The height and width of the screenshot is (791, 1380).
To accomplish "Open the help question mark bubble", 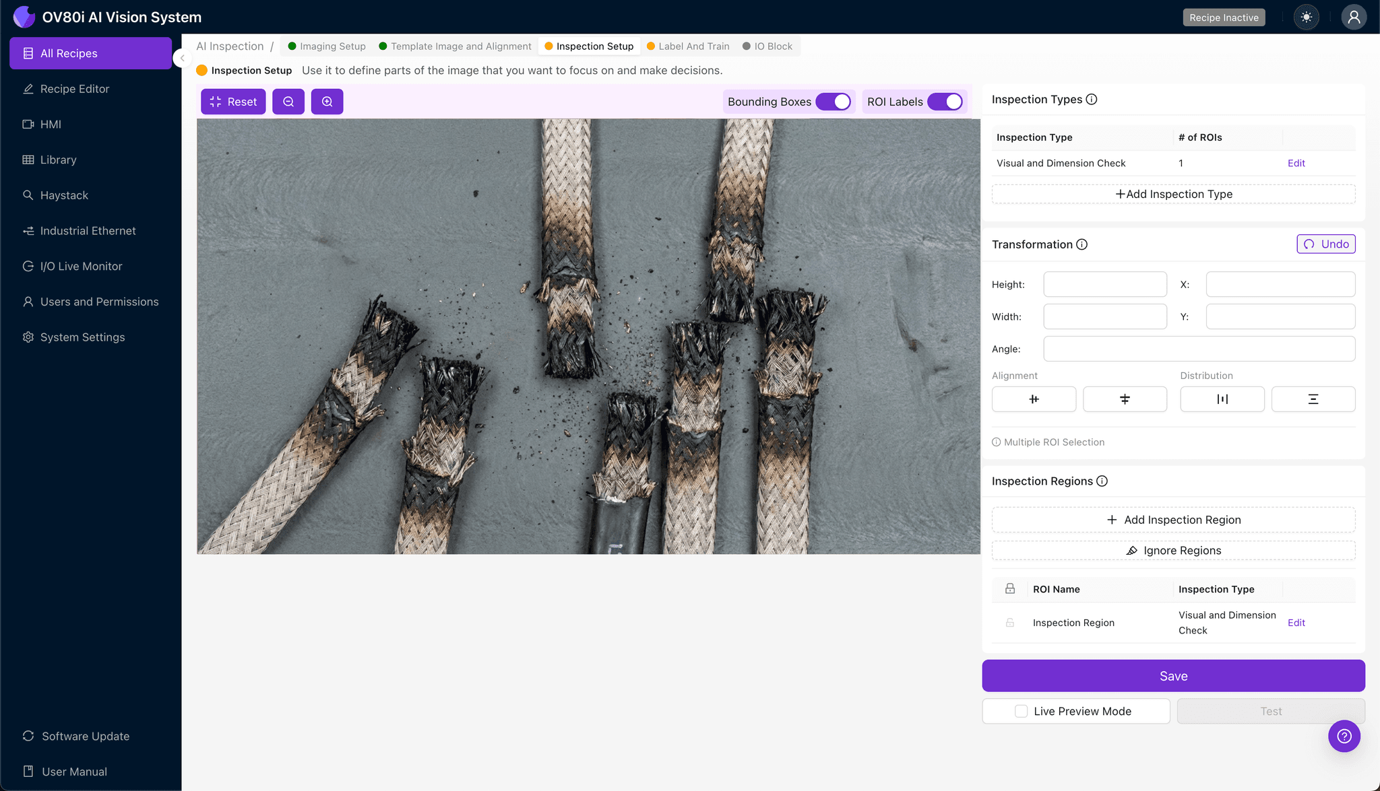I will (x=1344, y=736).
